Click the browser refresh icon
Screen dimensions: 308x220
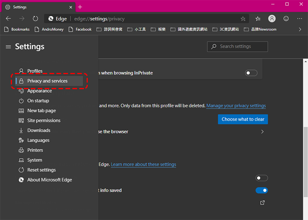click(x=35, y=19)
